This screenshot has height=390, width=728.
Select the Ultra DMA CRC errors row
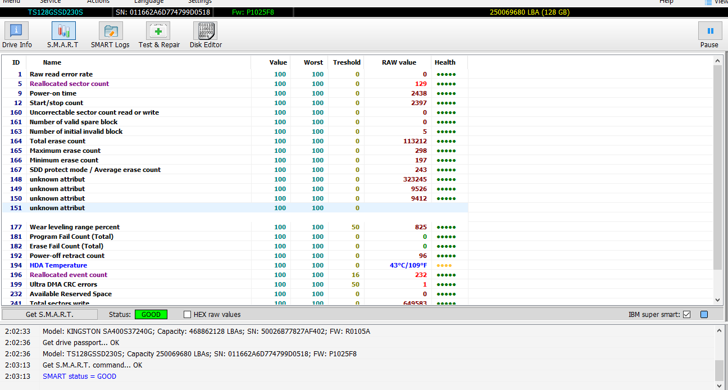click(235, 284)
